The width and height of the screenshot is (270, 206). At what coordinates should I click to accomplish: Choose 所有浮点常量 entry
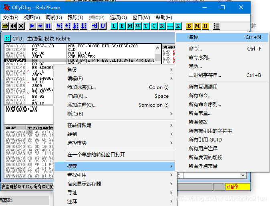point(222,166)
